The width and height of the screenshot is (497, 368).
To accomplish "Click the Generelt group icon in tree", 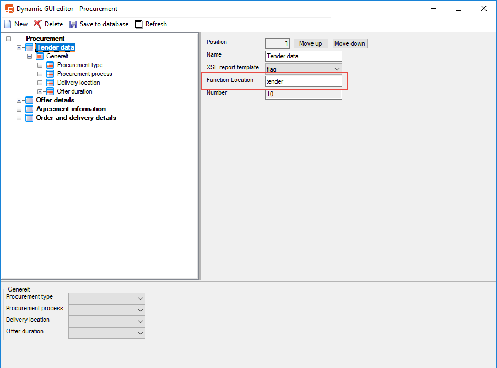I will [40, 56].
